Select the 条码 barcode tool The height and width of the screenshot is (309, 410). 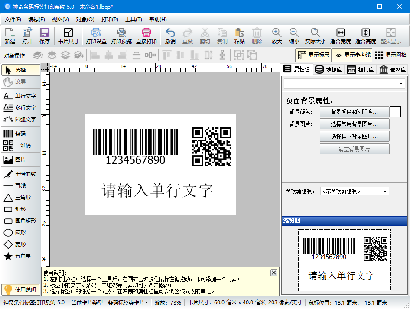[20, 134]
